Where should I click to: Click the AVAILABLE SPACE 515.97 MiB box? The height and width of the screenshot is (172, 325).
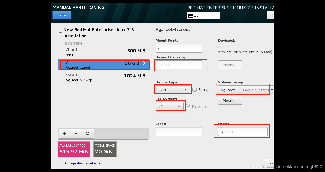[x=74, y=149]
